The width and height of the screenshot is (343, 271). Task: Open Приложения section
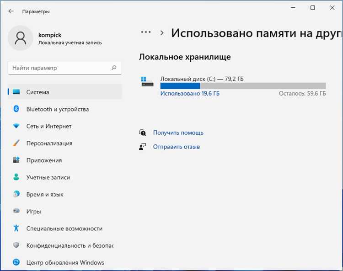pyautogui.click(x=65, y=160)
